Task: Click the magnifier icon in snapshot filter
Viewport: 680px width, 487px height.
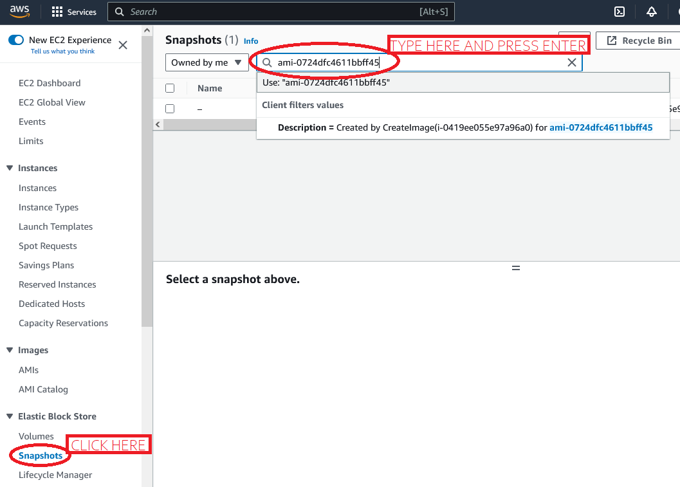Action: [x=267, y=62]
